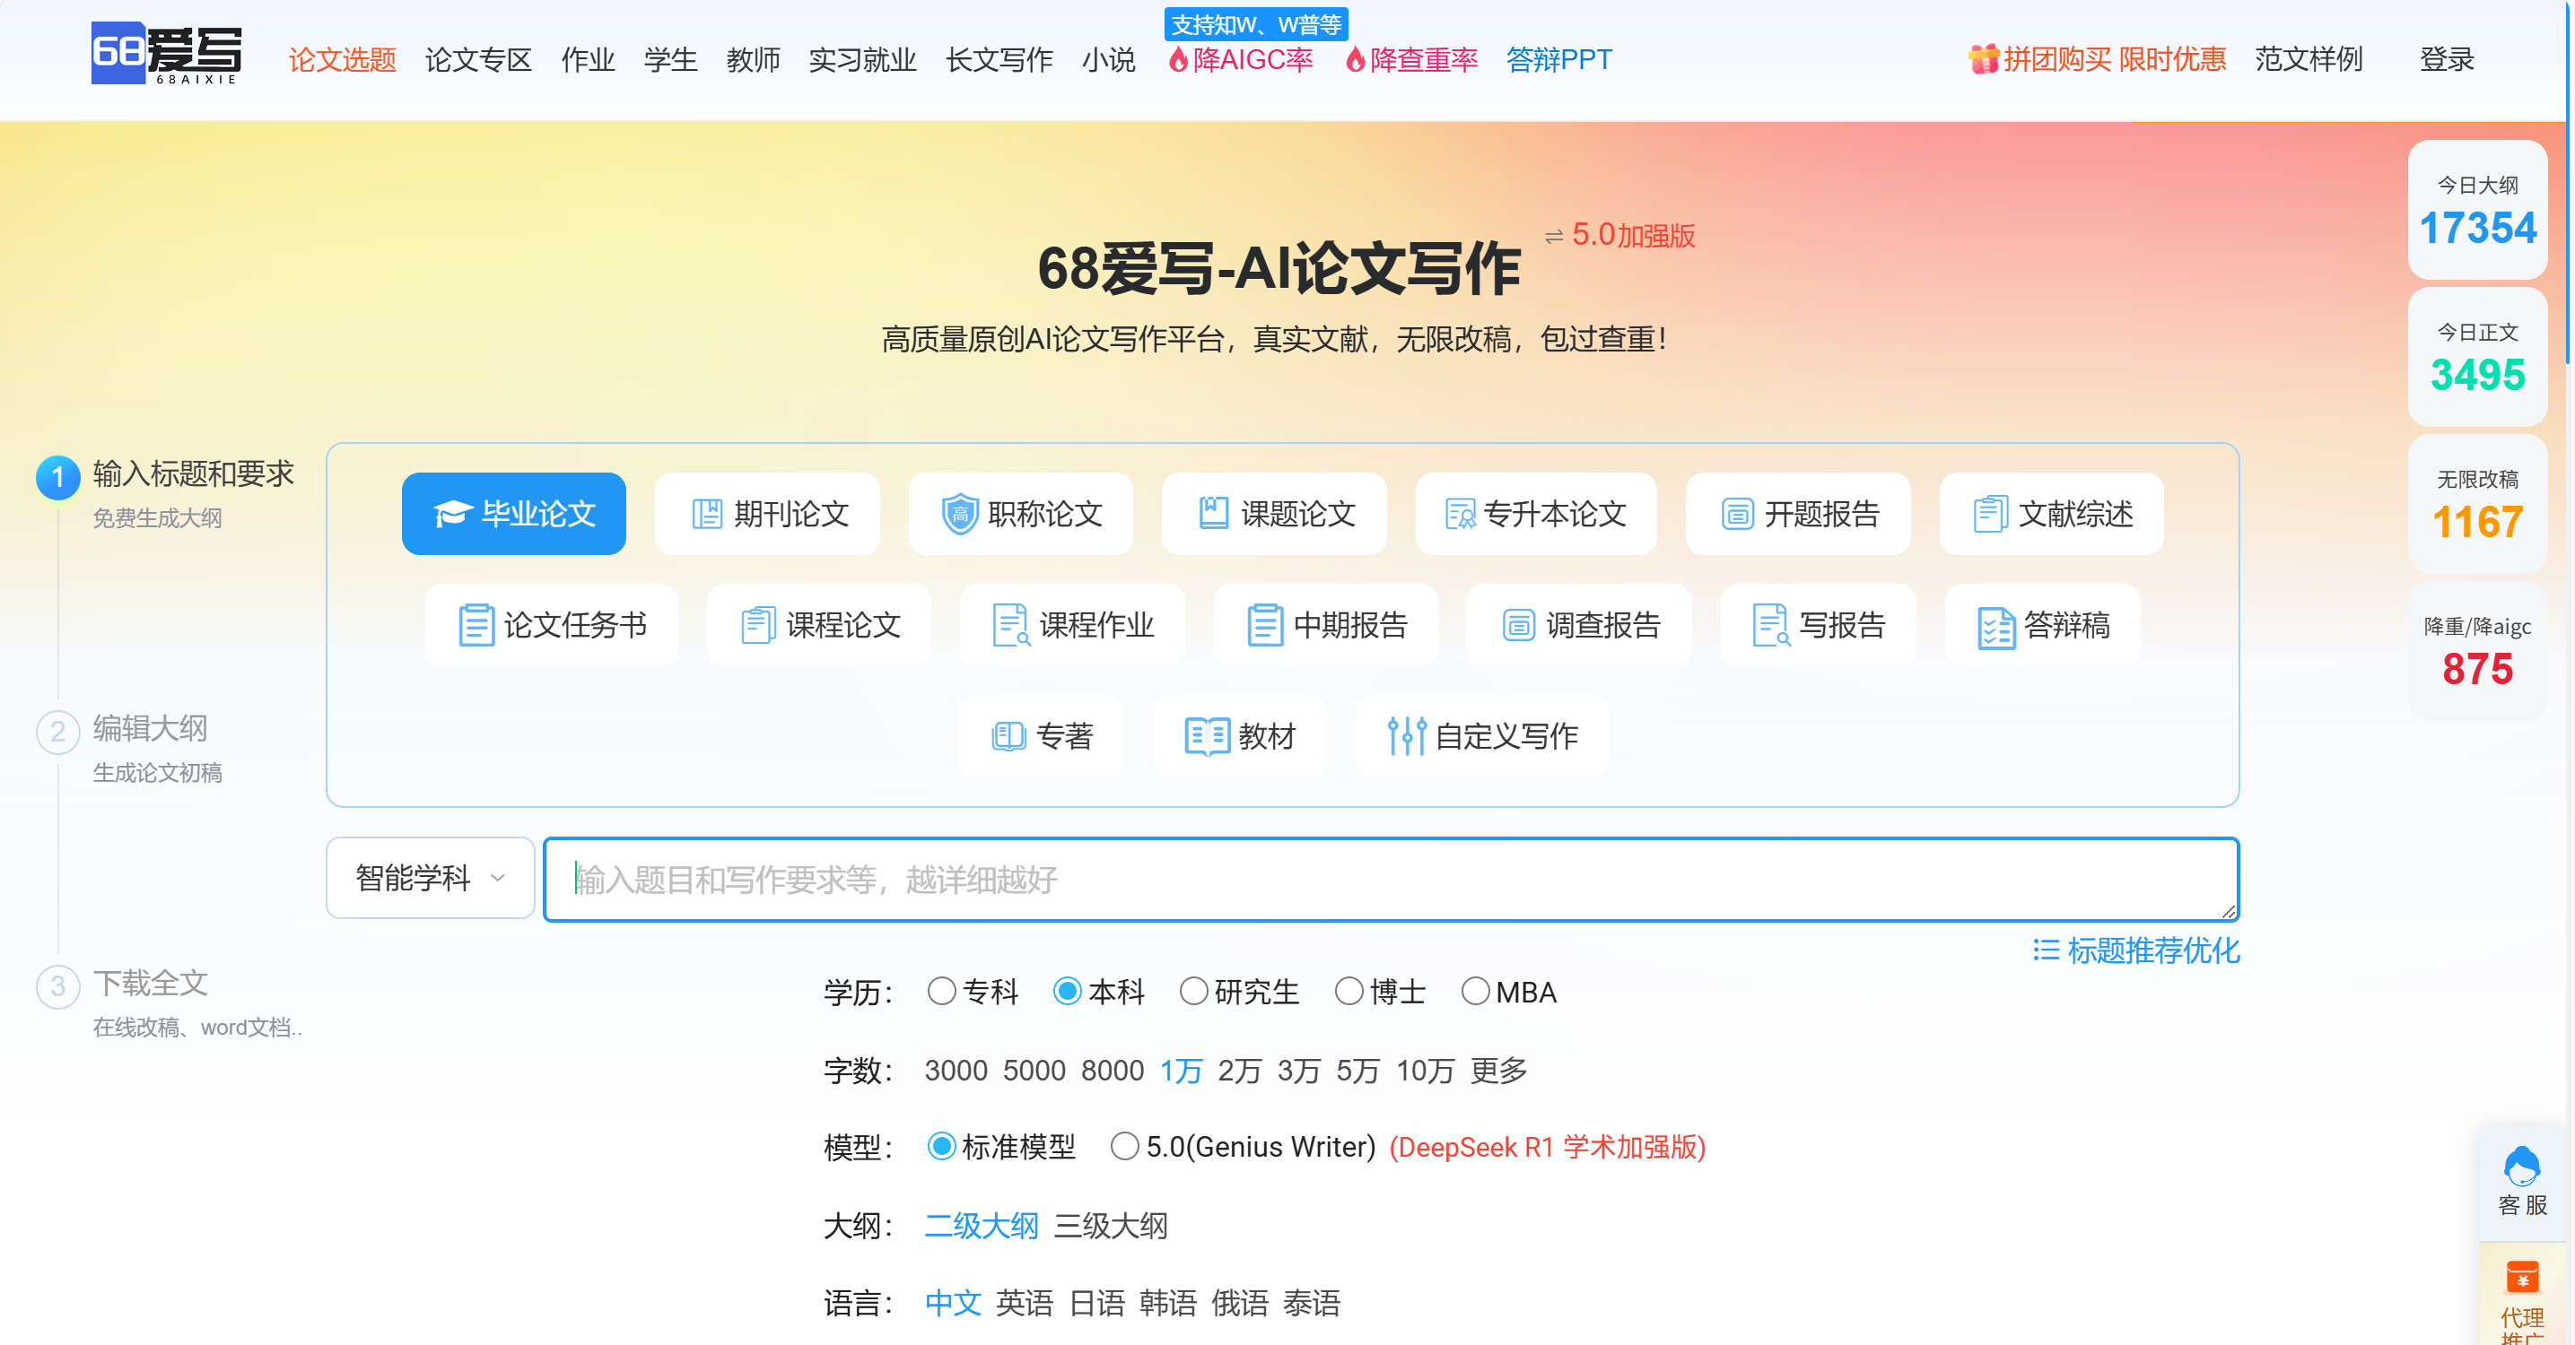Select the 课程论文 option

818,626
